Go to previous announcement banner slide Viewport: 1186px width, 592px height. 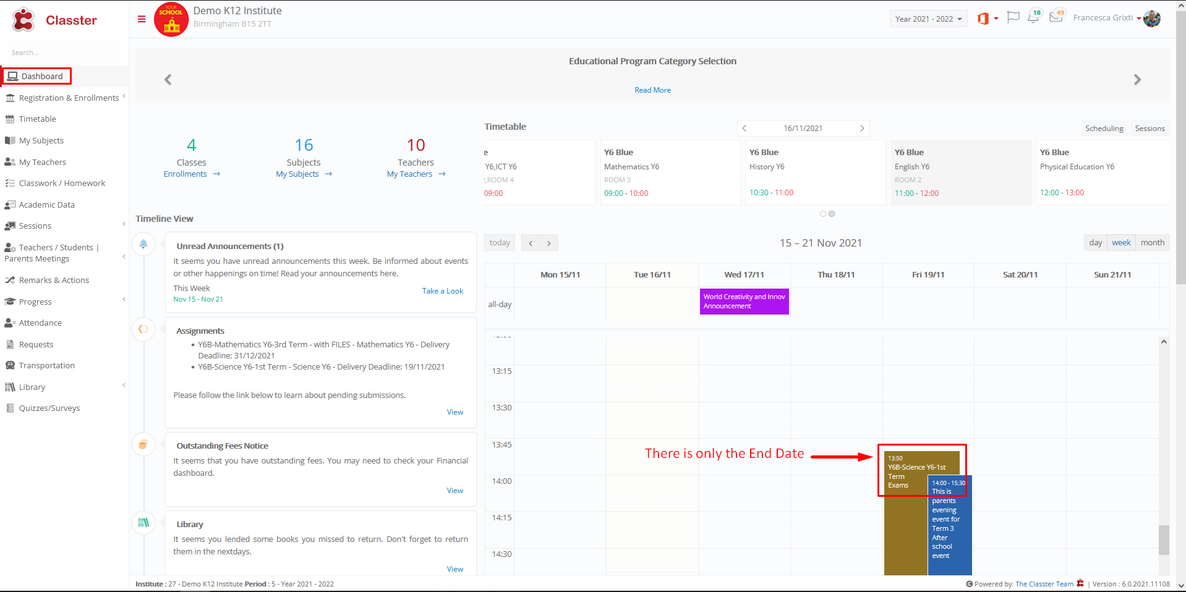click(x=168, y=79)
